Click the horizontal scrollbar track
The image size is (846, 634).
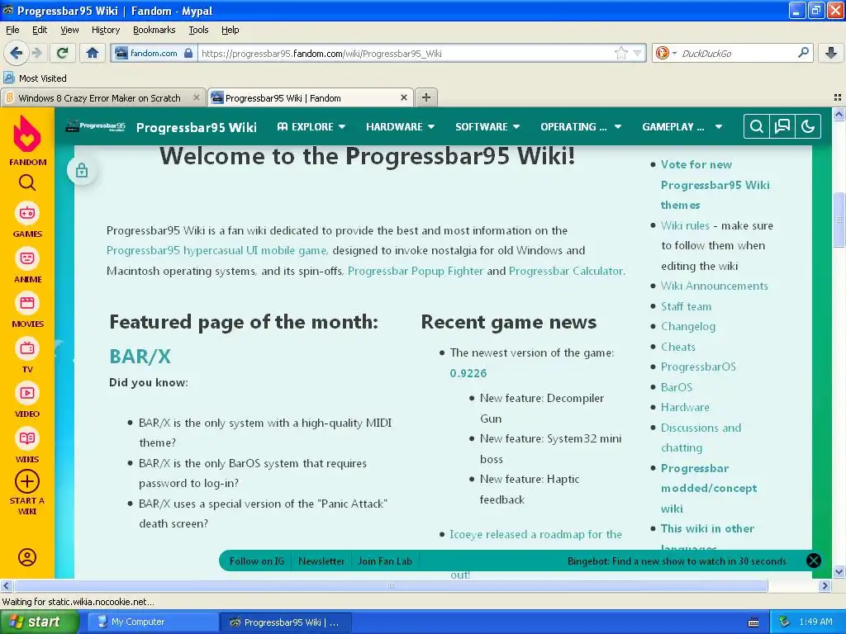391,585
